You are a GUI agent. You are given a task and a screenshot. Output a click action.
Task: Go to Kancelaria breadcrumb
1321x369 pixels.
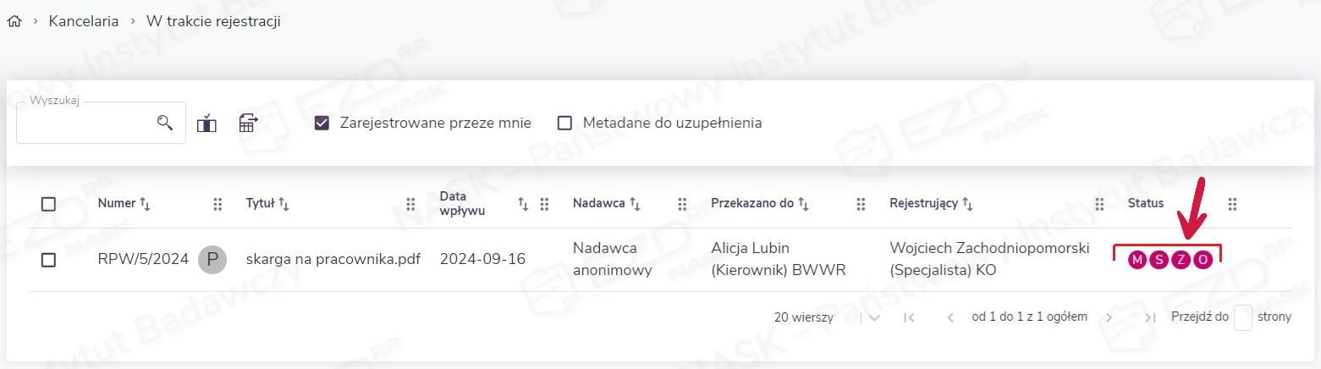(84, 21)
